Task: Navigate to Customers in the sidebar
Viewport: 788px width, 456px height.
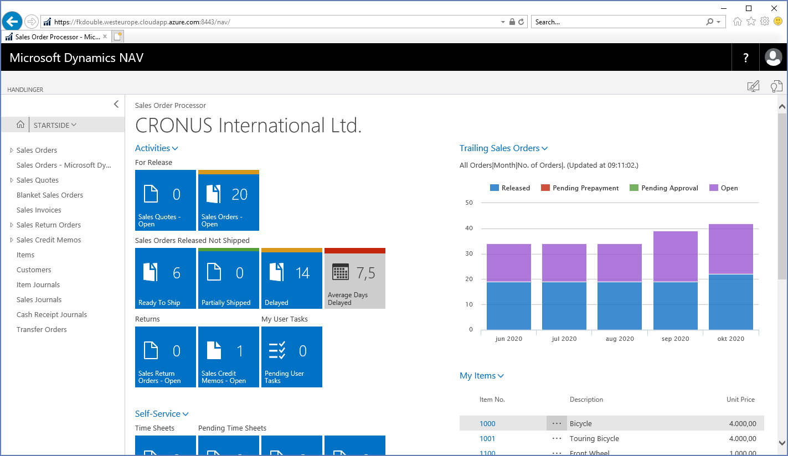Action: (34, 270)
